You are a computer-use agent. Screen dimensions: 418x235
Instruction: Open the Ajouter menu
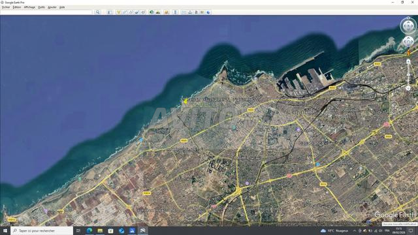(52, 7)
